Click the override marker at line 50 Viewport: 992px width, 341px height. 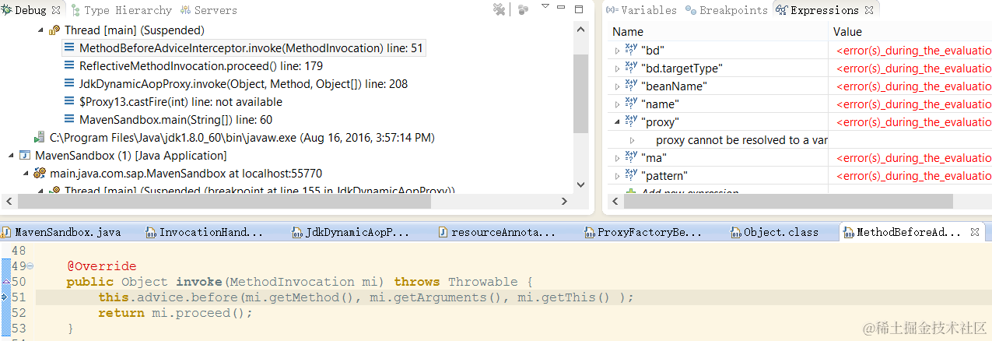pyautogui.click(x=5, y=282)
